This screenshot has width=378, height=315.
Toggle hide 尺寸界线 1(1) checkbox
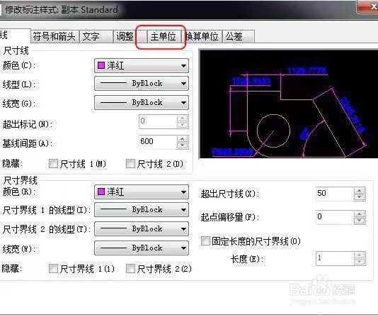[x=53, y=268]
